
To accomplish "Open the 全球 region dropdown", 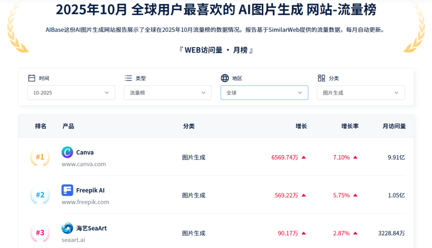I will (264, 93).
